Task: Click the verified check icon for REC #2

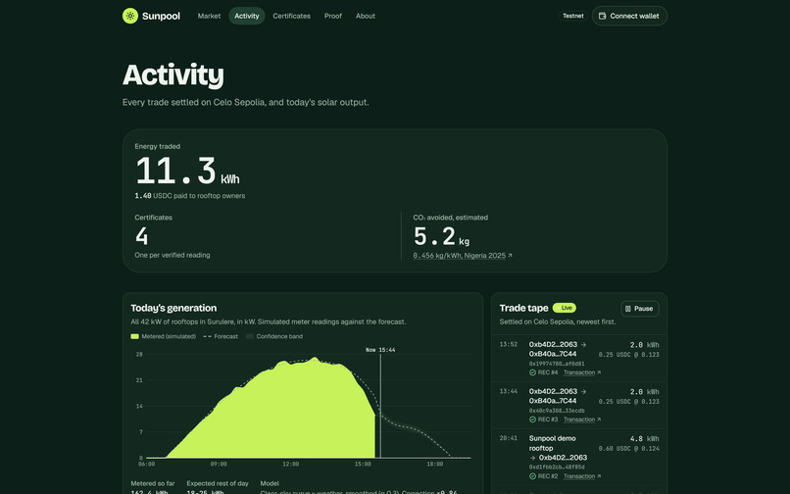Action: point(532,476)
